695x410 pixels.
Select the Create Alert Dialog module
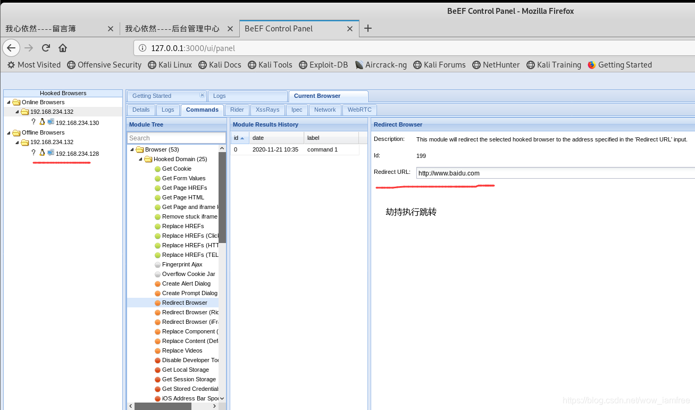pyautogui.click(x=186, y=283)
